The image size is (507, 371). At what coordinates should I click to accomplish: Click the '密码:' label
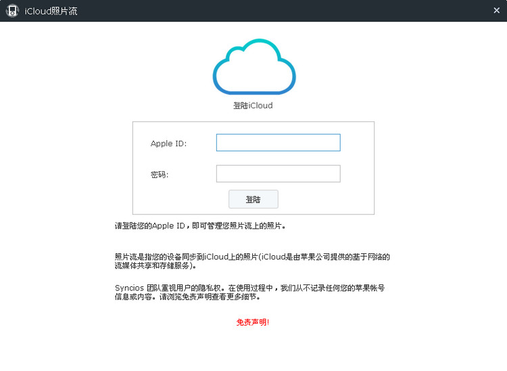160,175
